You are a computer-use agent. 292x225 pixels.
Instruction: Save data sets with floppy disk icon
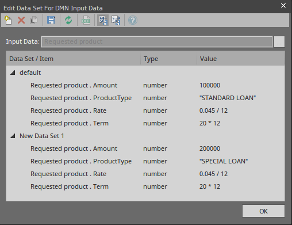pyautogui.click(x=51, y=20)
